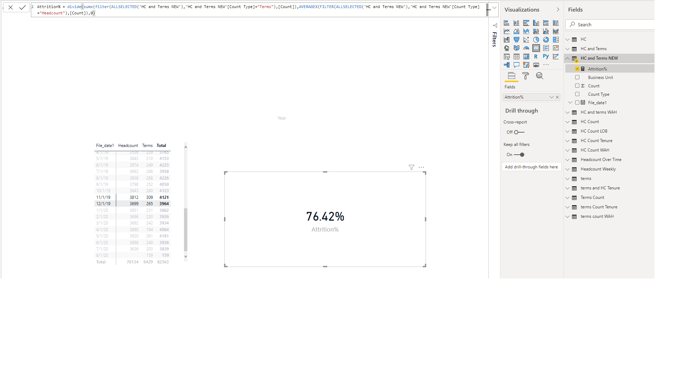Image resolution: width=697 pixels, height=376 pixels.
Task: Check the Count field checkbox
Action: tap(577, 86)
